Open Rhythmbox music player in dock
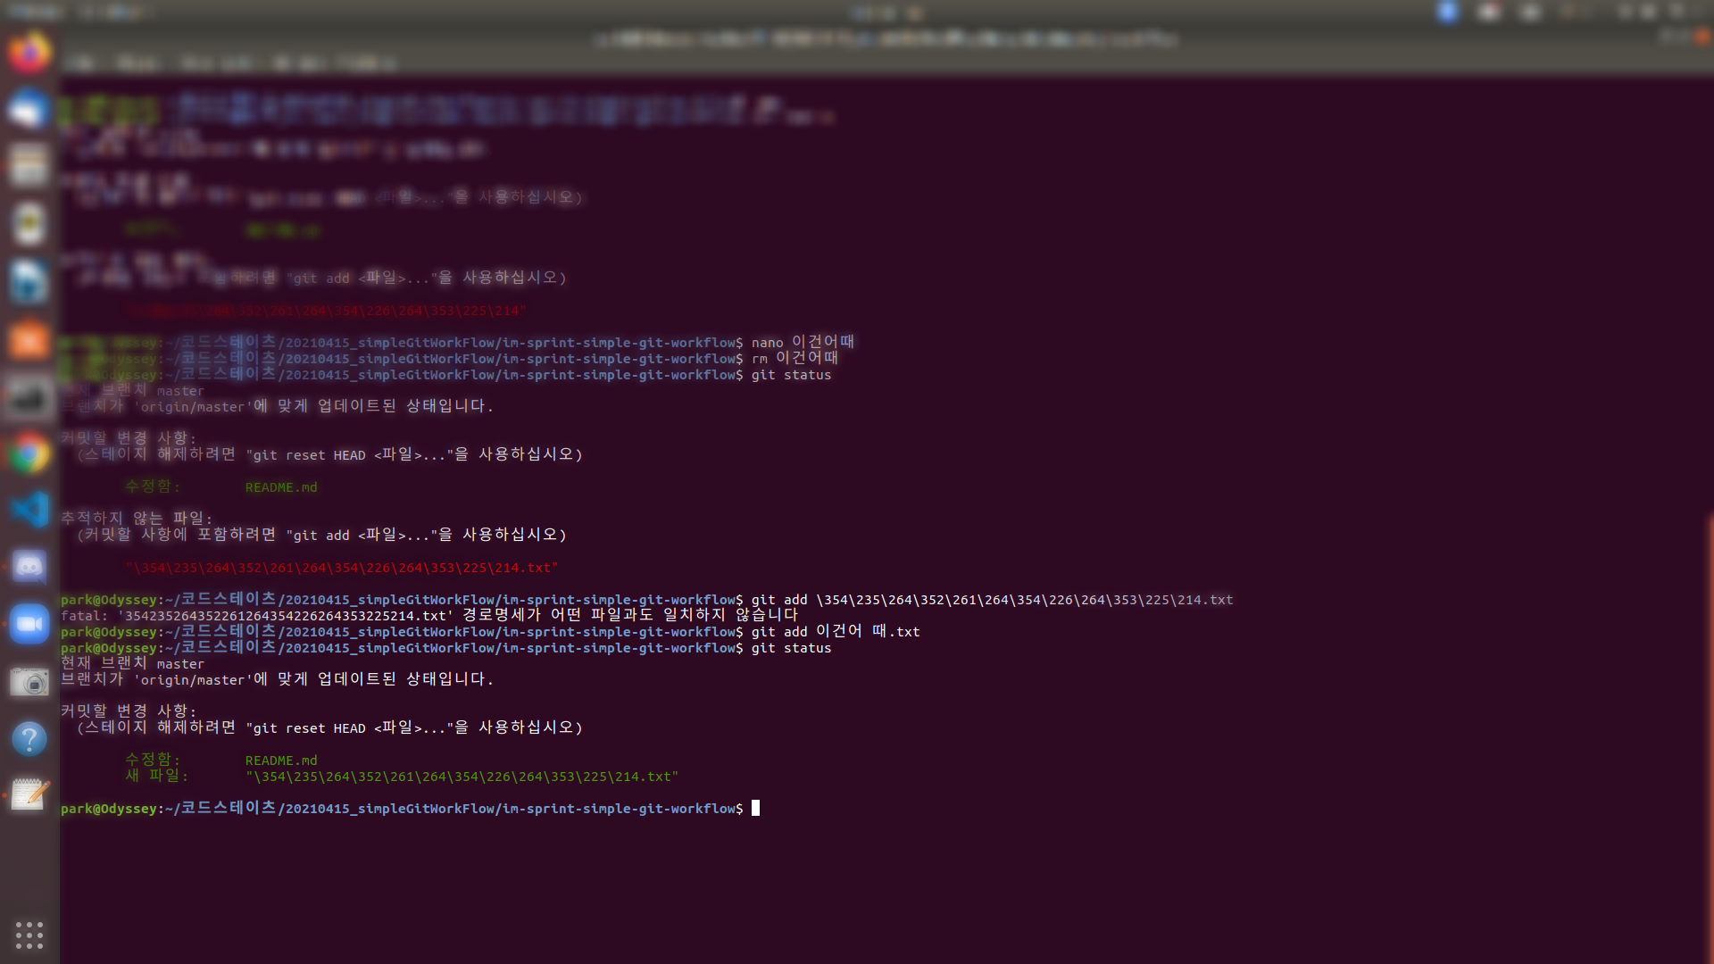Viewport: 1714px width, 964px height. (29, 224)
